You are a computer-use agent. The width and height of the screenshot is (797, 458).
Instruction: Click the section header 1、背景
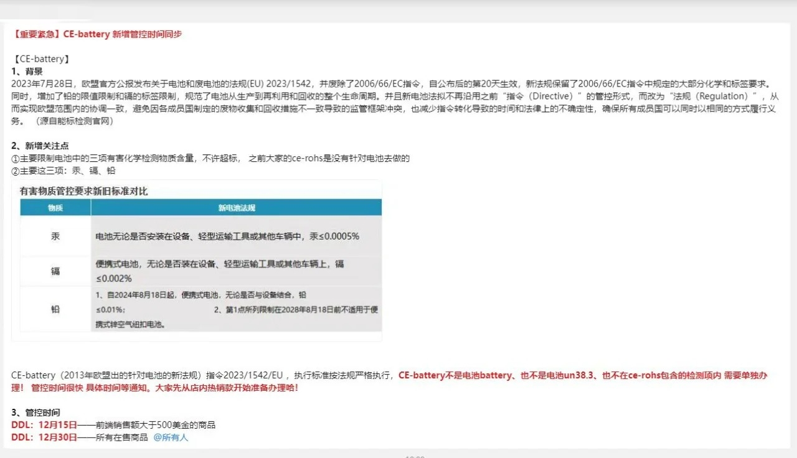click(x=28, y=70)
